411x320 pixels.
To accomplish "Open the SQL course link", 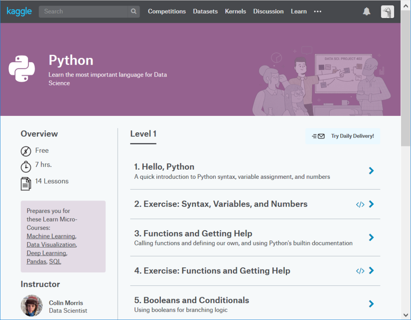I will pos(55,261).
